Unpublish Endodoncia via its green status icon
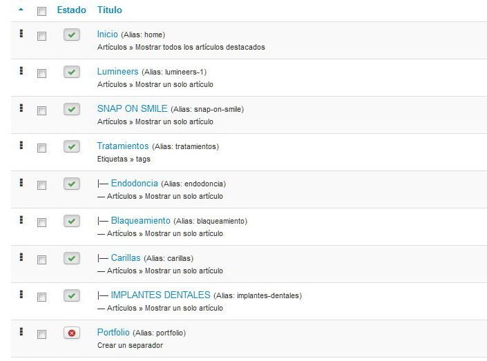Screen dimensions: 487x361 (72, 184)
